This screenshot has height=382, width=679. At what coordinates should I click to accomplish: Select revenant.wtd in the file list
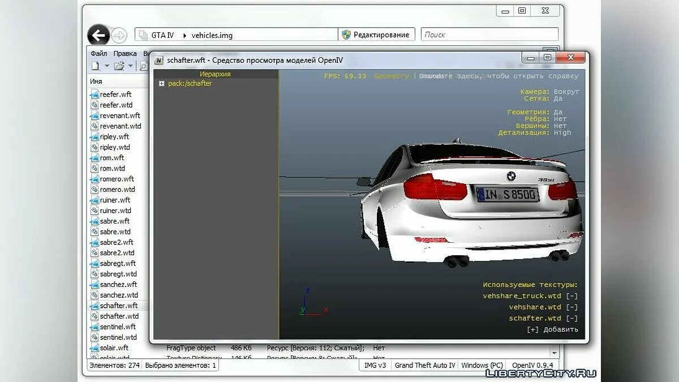click(120, 126)
